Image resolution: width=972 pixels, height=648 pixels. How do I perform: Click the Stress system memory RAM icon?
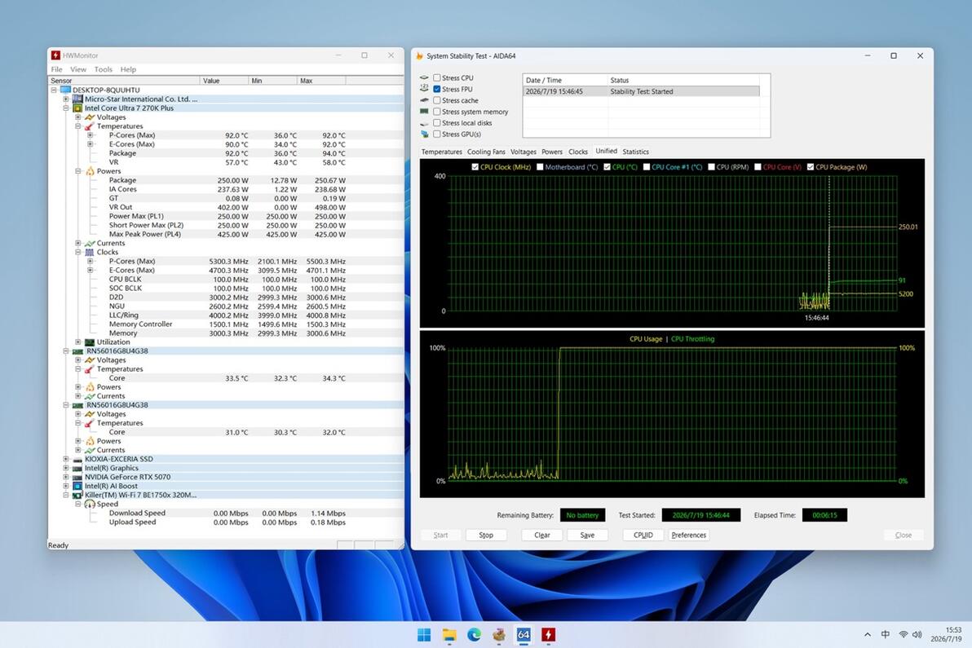pos(425,112)
